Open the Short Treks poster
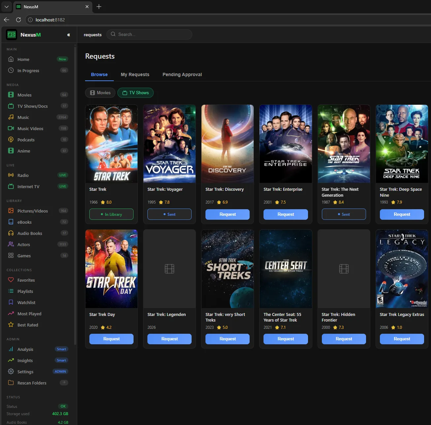Viewport: 431px width, 425px height. (x=228, y=269)
